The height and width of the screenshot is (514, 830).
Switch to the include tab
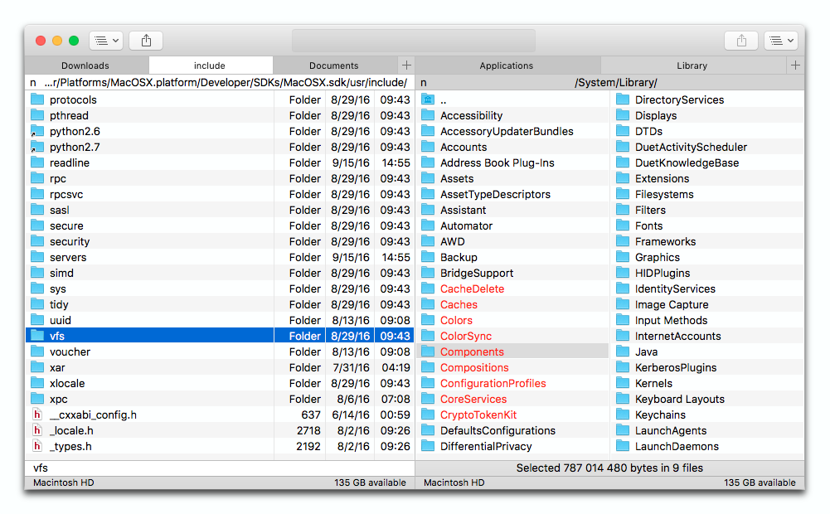pyautogui.click(x=210, y=65)
